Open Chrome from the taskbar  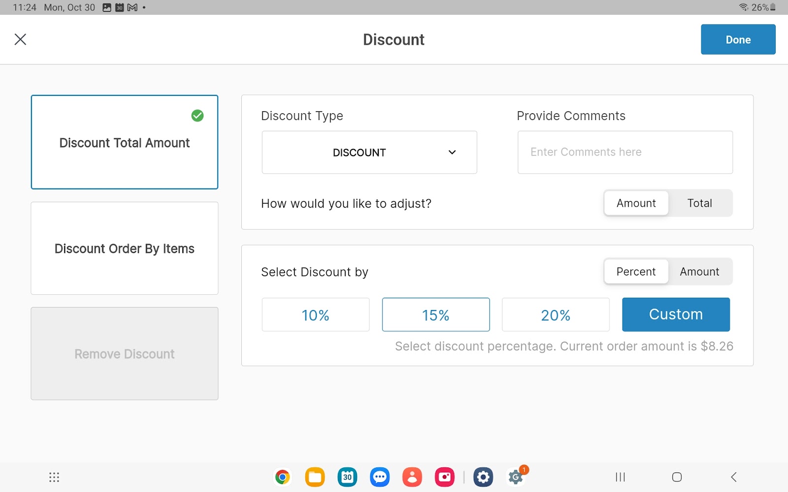pos(282,477)
